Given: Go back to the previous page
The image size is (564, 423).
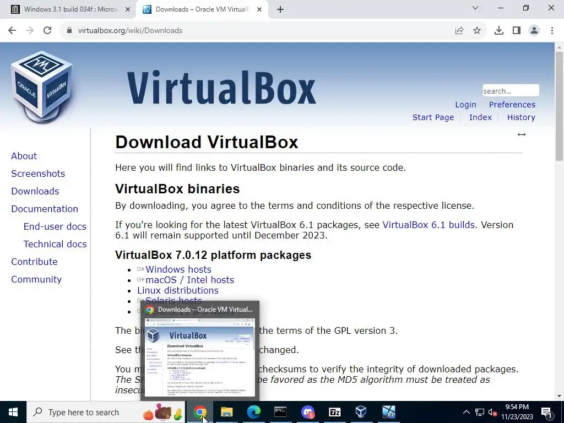Looking at the screenshot, I should 12,31.
